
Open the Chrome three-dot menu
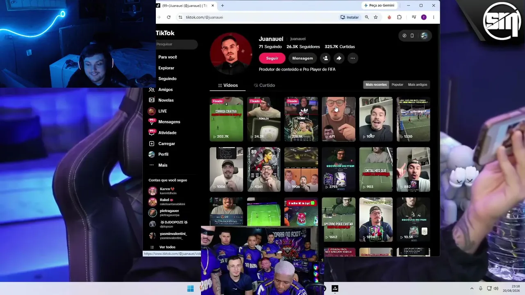pos(434,17)
